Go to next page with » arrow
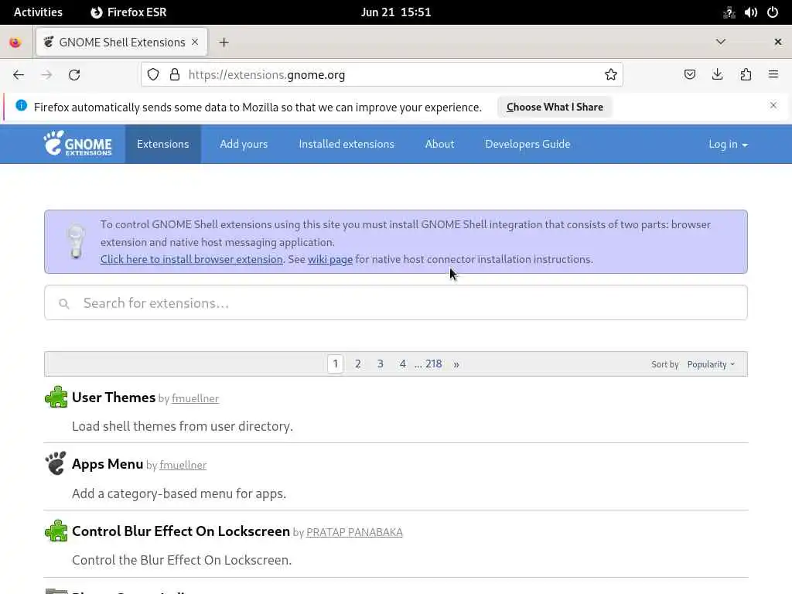Image resolution: width=792 pixels, height=594 pixels. pyautogui.click(x=456, y=364)
